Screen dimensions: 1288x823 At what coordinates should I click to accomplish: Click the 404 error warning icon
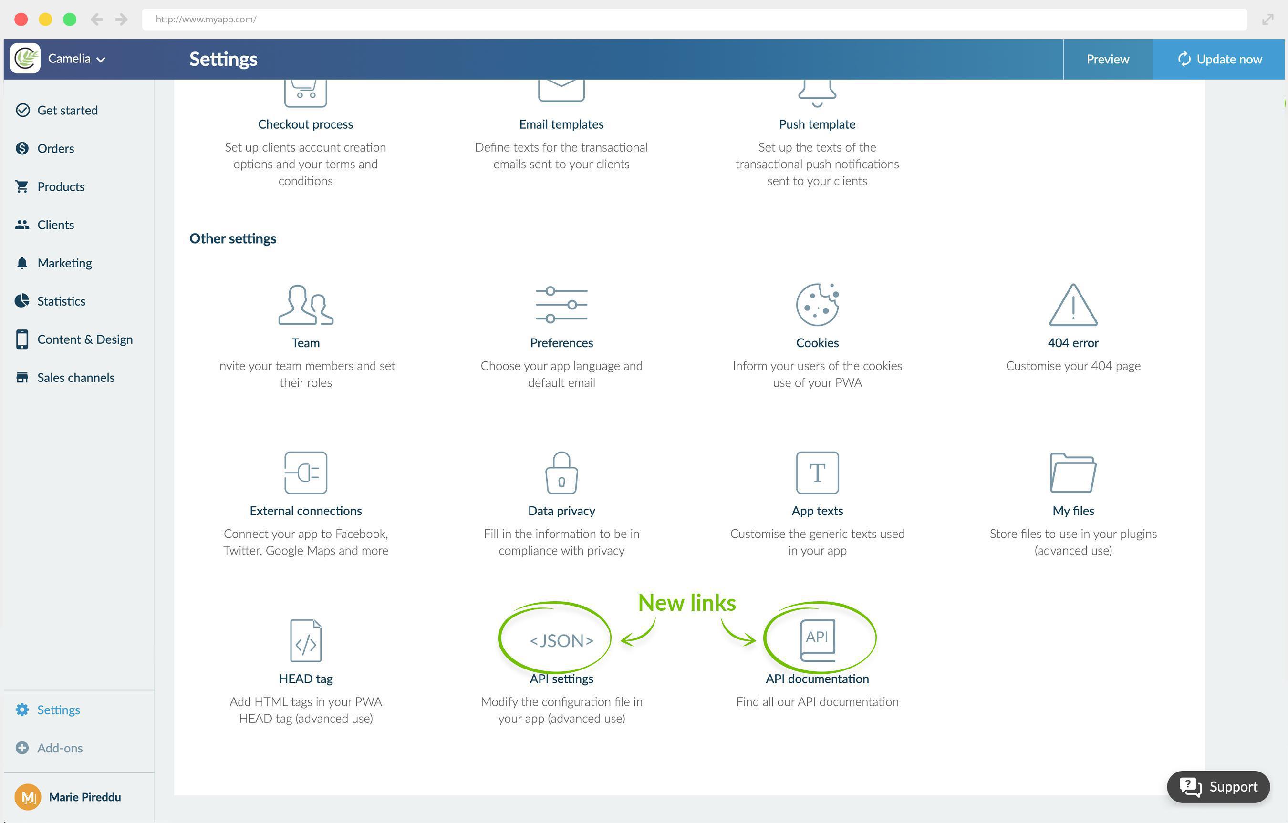click(x=1072, y=305)
